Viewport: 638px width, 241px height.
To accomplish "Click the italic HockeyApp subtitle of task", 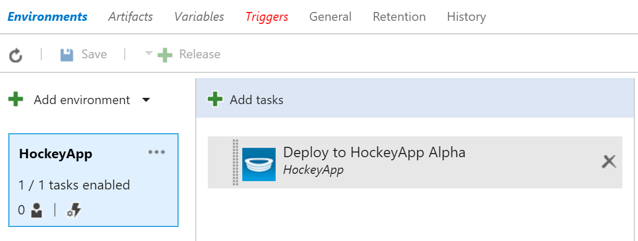I will coord(313,170).
